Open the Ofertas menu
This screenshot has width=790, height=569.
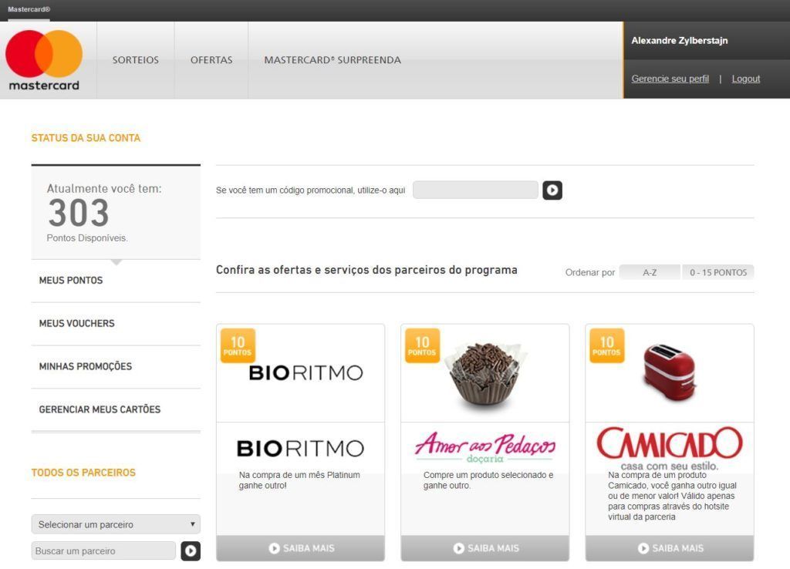[x=211, y=60]
